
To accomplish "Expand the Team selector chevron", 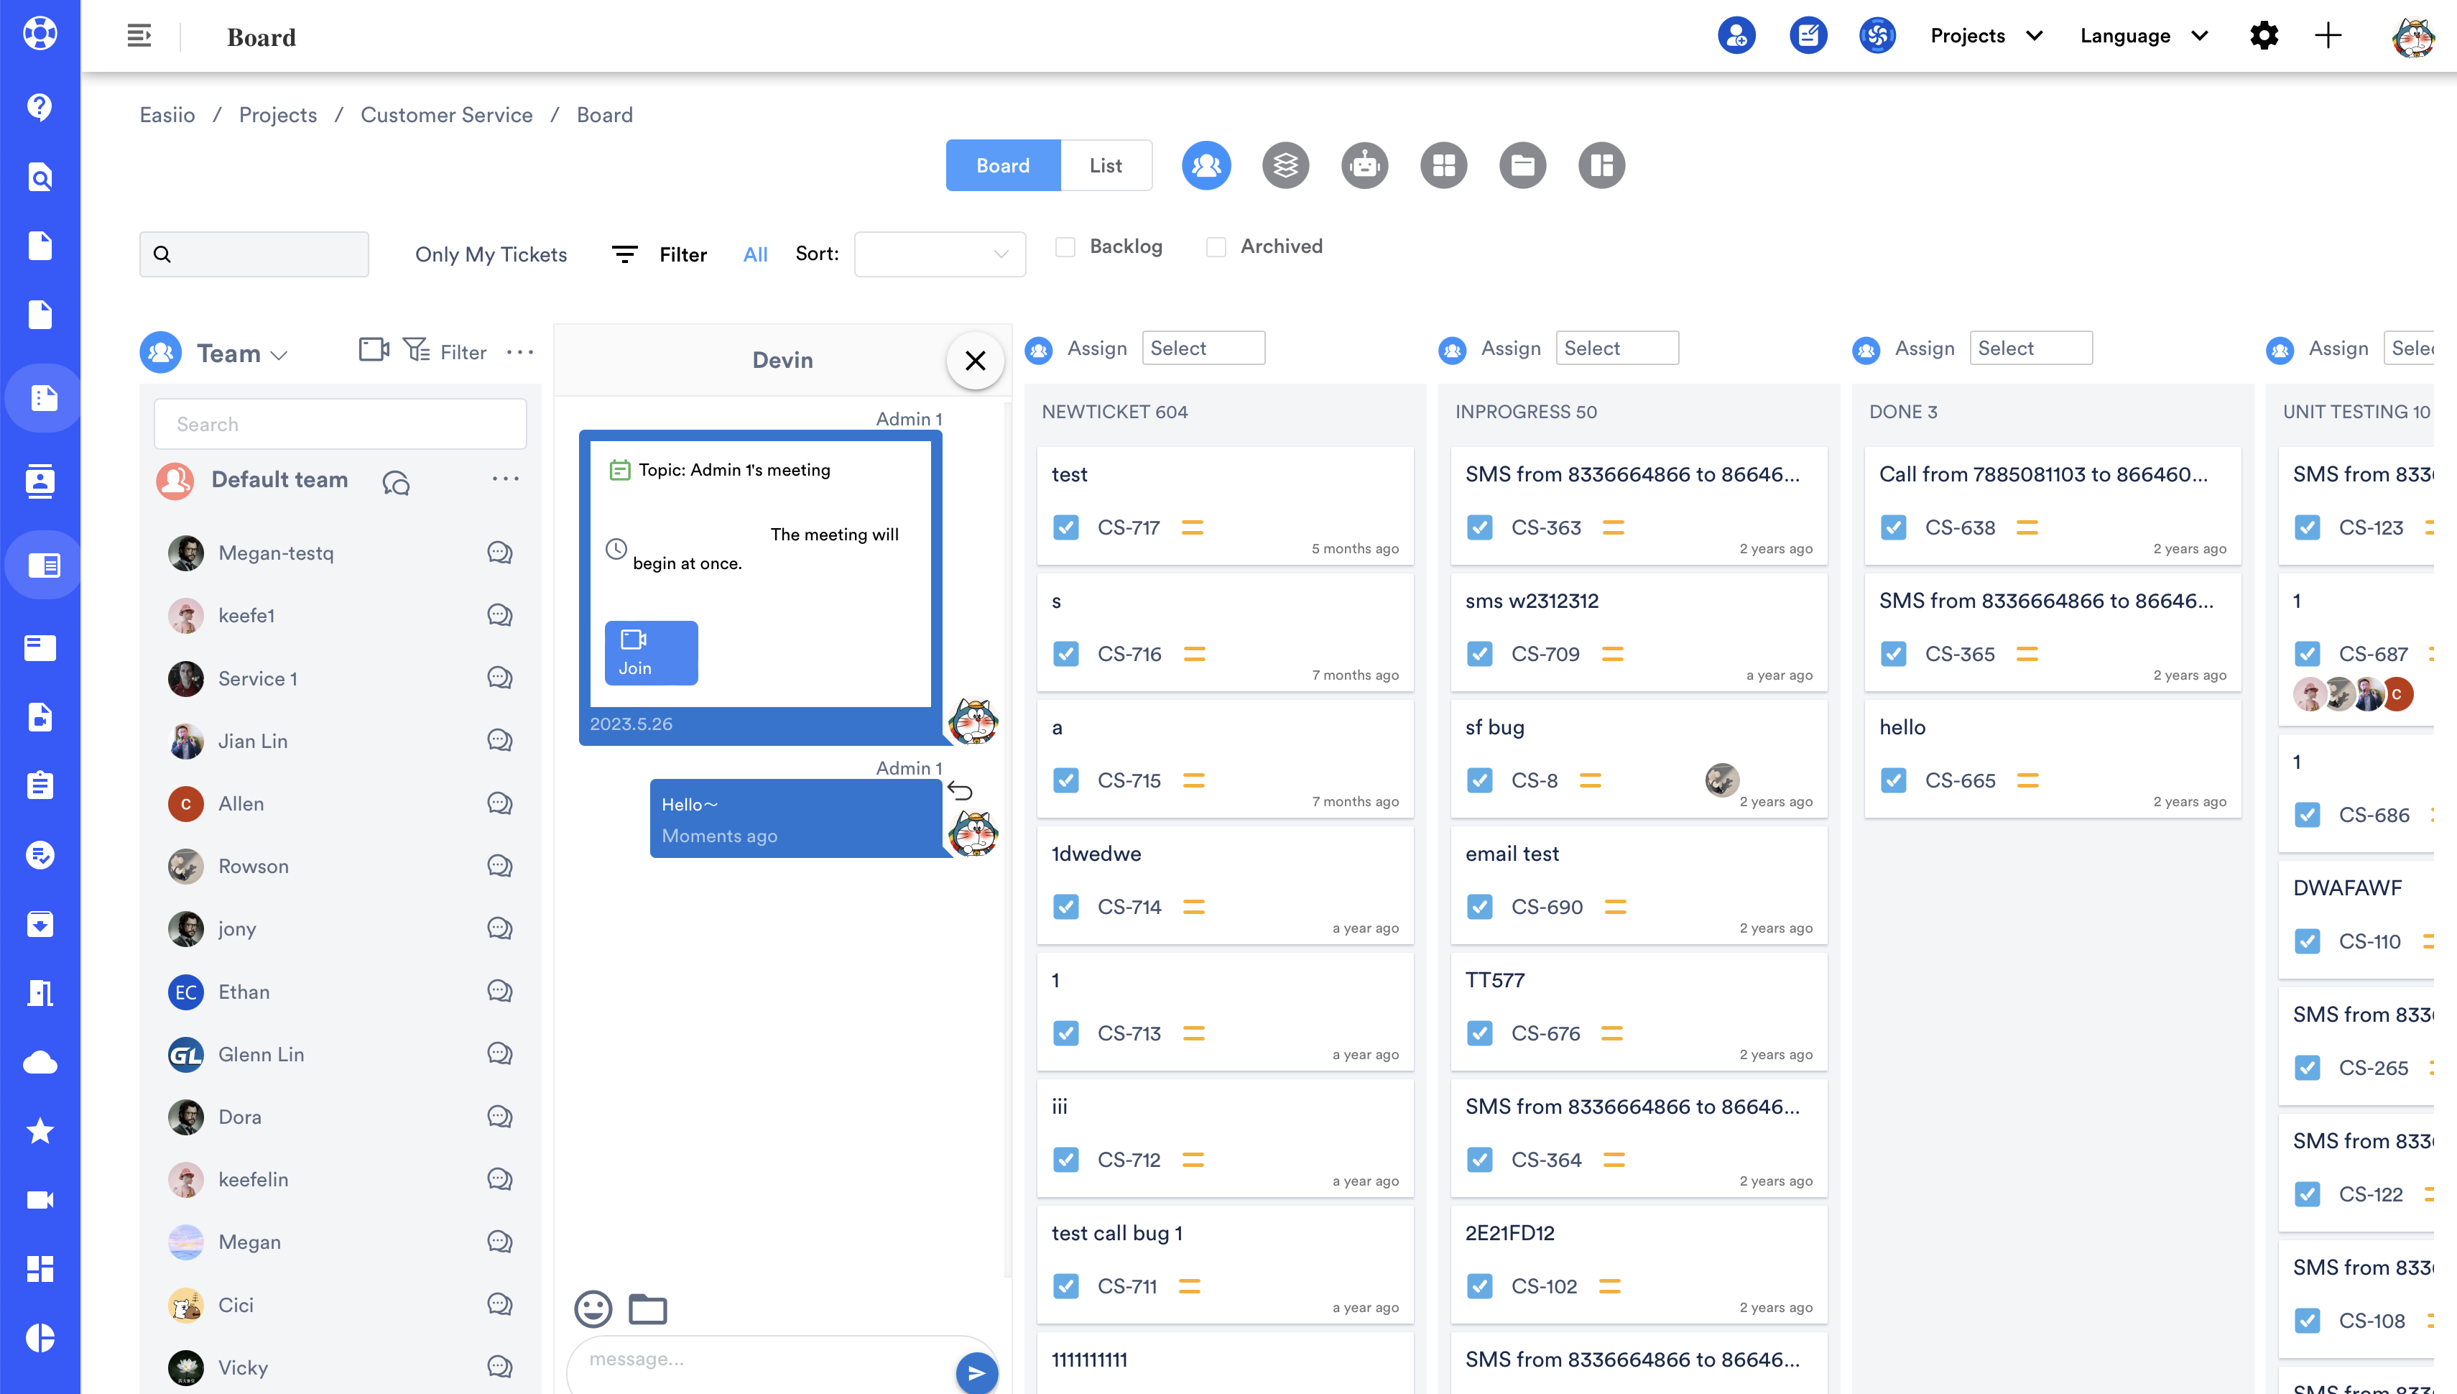I will click(x=279, y=355).
